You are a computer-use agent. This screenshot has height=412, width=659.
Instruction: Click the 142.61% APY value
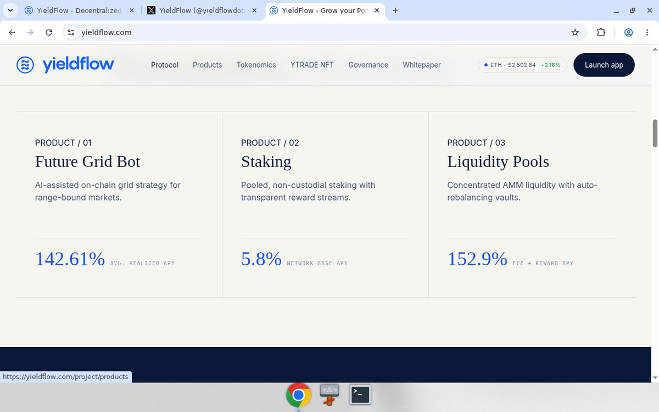pyautogui.click(x=70, y=259)
